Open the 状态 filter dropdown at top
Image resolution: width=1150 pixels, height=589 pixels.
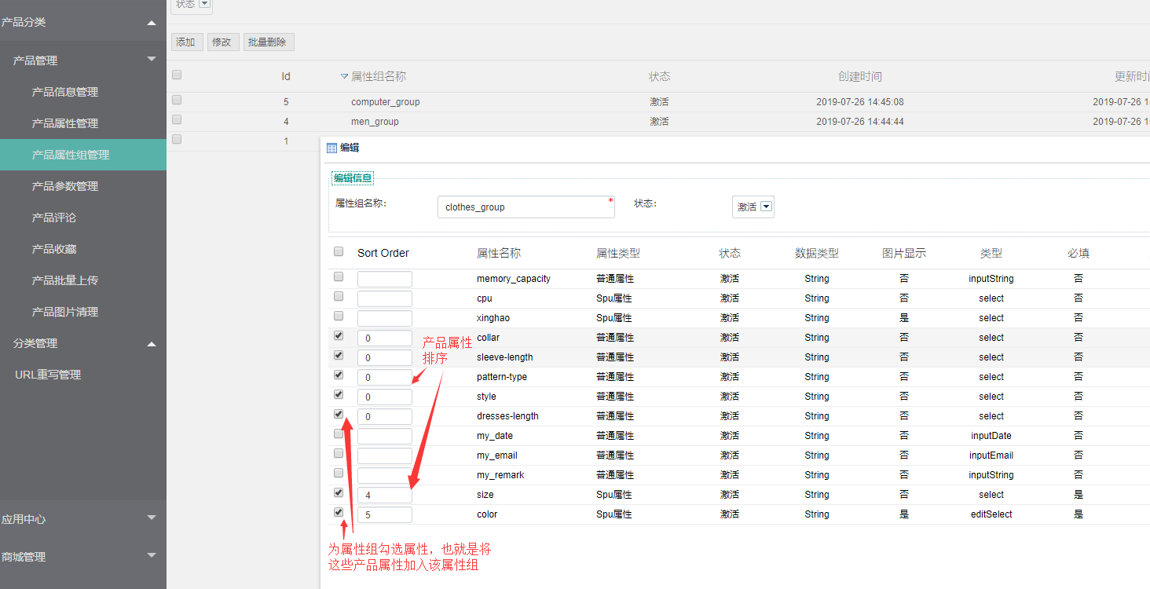192,5
